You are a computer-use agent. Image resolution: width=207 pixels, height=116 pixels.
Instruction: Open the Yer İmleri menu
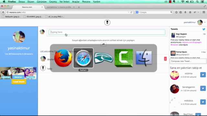(x=64, y=2)
